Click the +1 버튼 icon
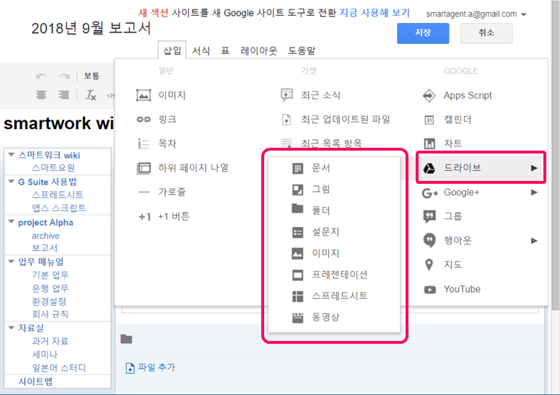Screen dimensions: 560x395 coord(144,216)
